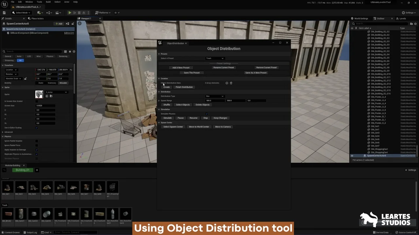Open the viewport hamburger options menu
The height and width of the screenshot is (235, 419).
point(80,23)
